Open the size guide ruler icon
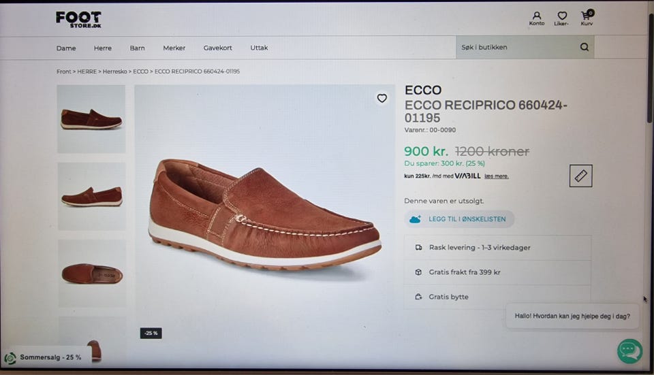This screenshot has height=375, width=654. click(580, 176)
